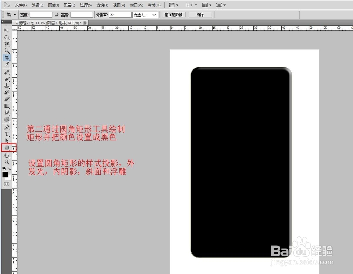Click the 前面的图像 button

pyautogui.click(x=174, y=14)
